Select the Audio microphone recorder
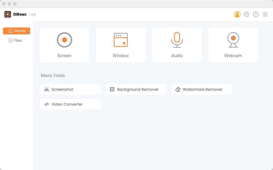The height and width of the screenshot is (170, 273). 177,45
